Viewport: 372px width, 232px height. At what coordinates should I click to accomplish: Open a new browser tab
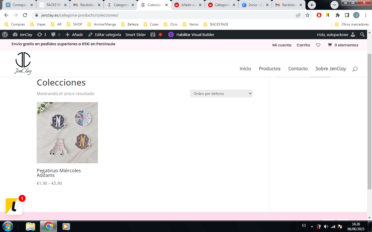point(312,5)
